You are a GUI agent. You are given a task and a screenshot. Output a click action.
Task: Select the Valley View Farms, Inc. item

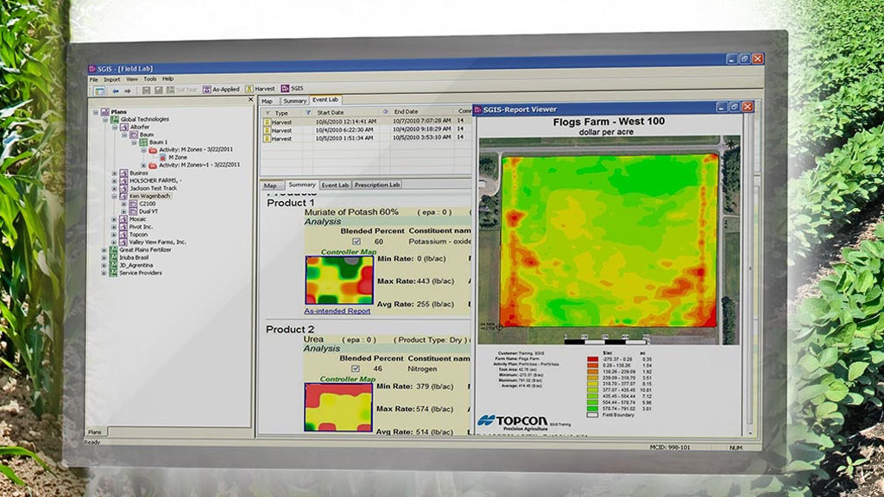click(157, 242)
